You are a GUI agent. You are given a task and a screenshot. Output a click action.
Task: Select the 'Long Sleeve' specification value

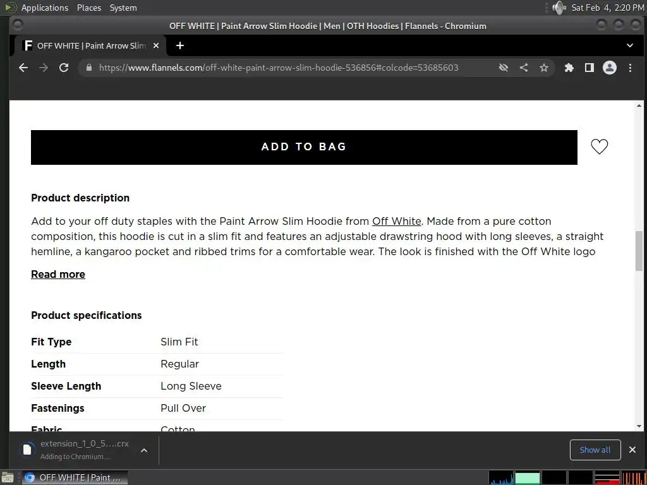[191, 386]
